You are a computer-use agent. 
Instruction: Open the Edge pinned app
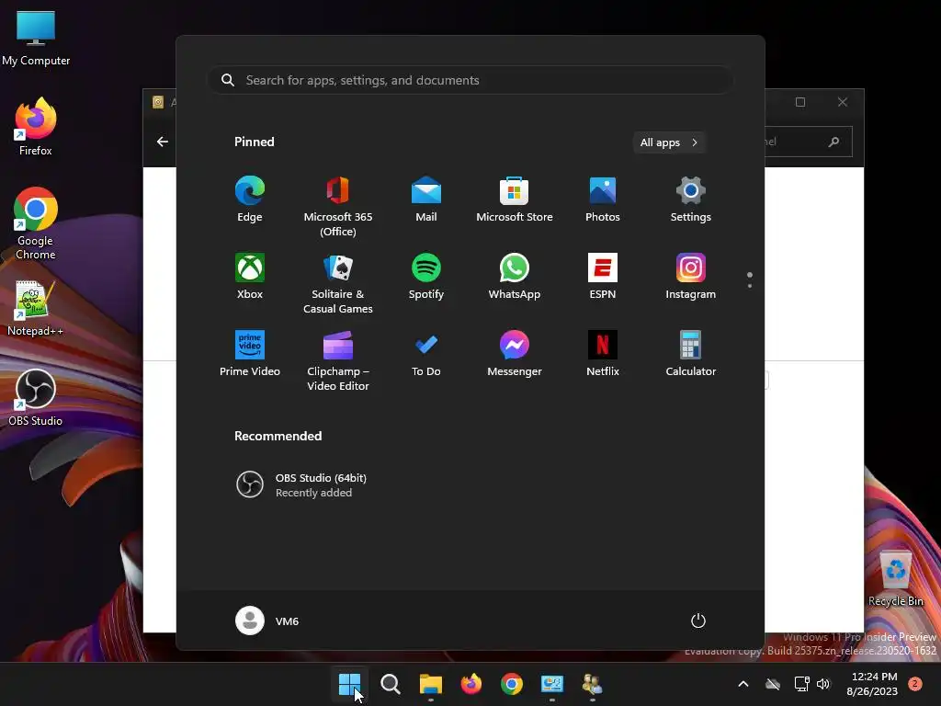(250, 199)
